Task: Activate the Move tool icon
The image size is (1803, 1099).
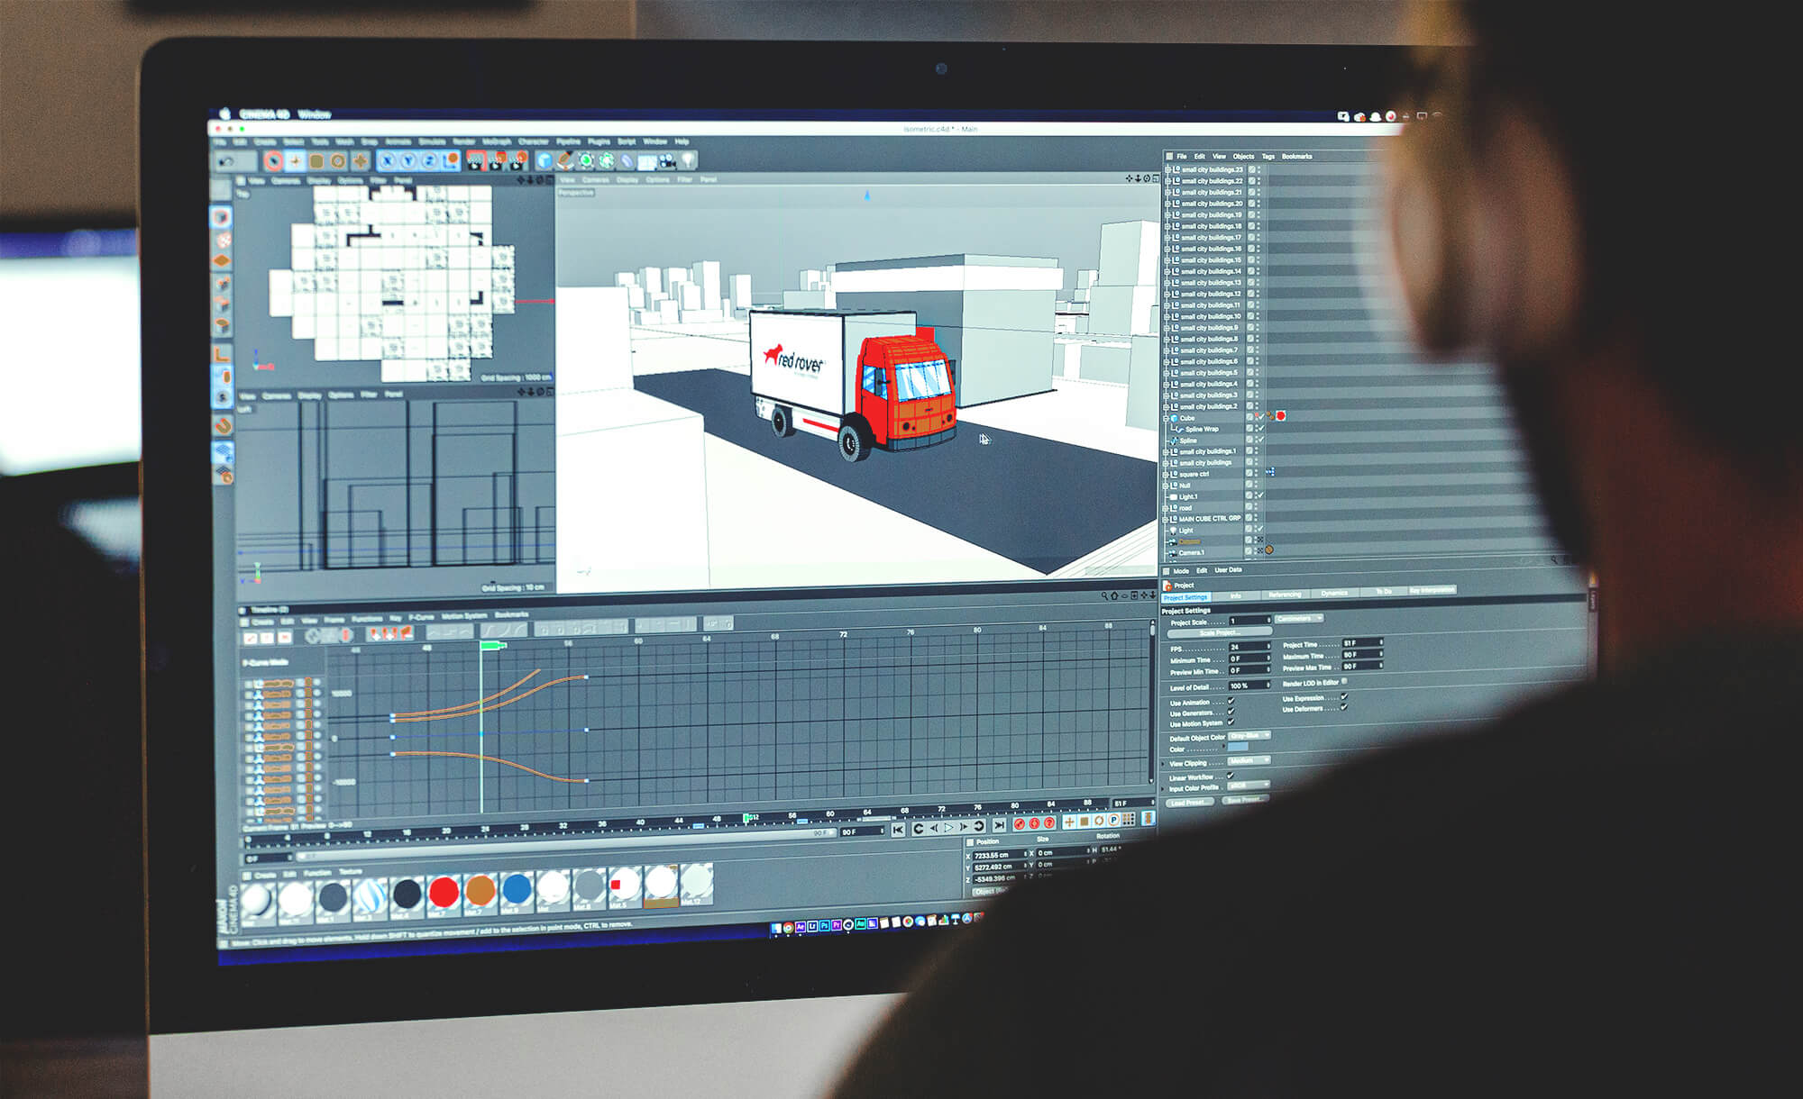Action: pyautogui.click(x=294, y=160)
